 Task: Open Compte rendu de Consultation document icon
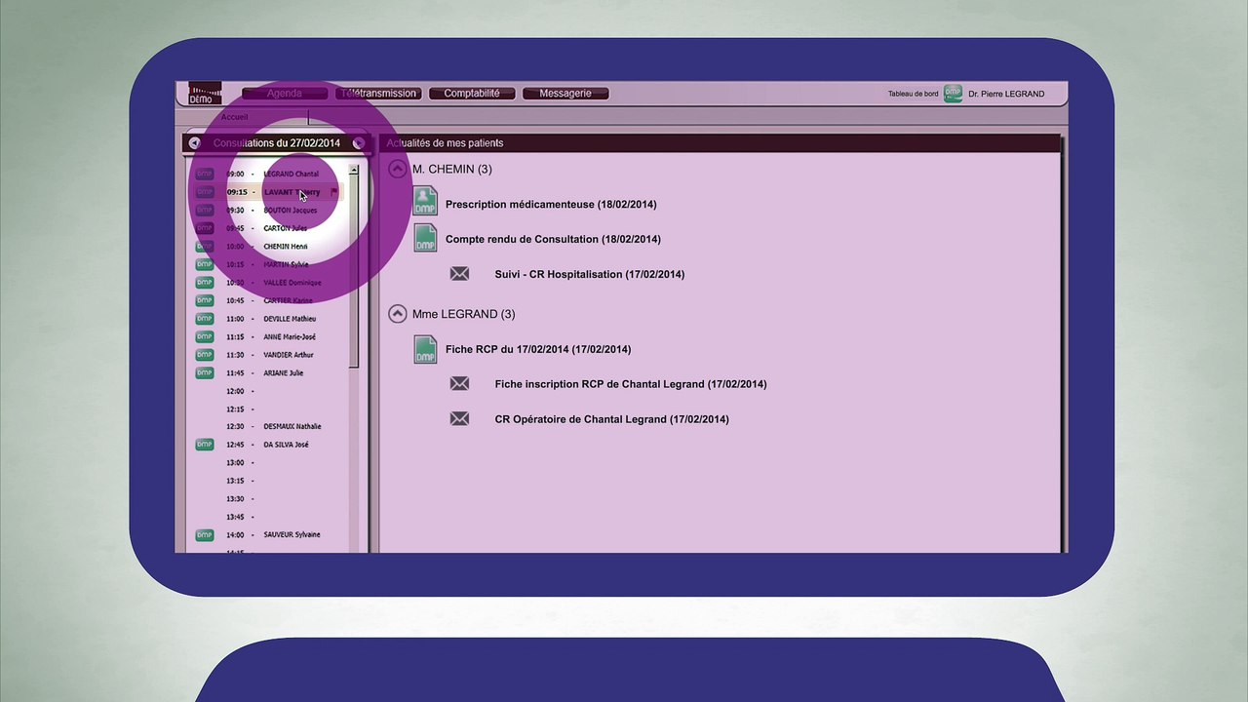pos(425,238)
